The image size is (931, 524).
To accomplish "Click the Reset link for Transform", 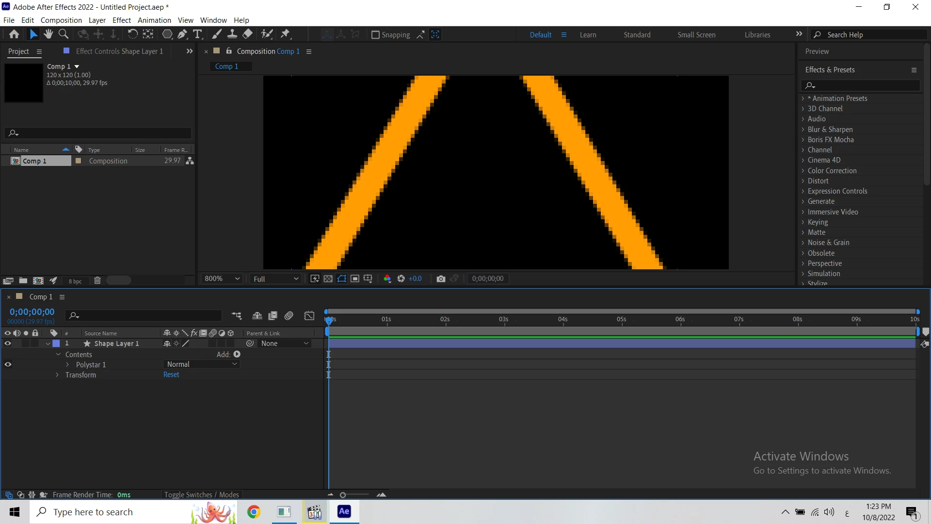I will click(171, 375).
